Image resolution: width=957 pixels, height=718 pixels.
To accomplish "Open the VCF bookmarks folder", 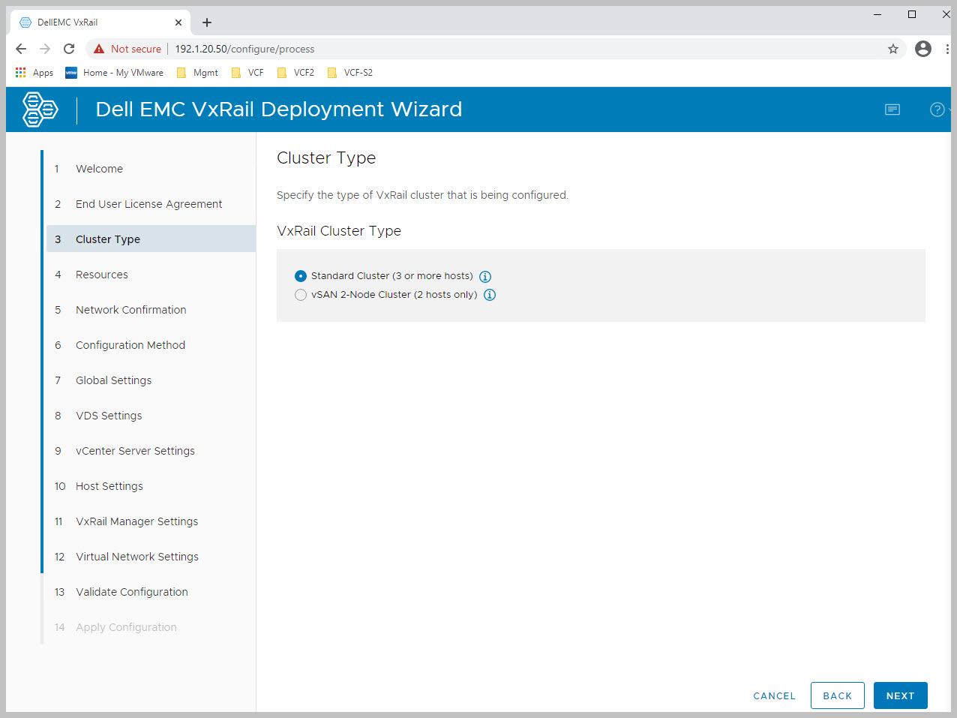I will point(247,73).
